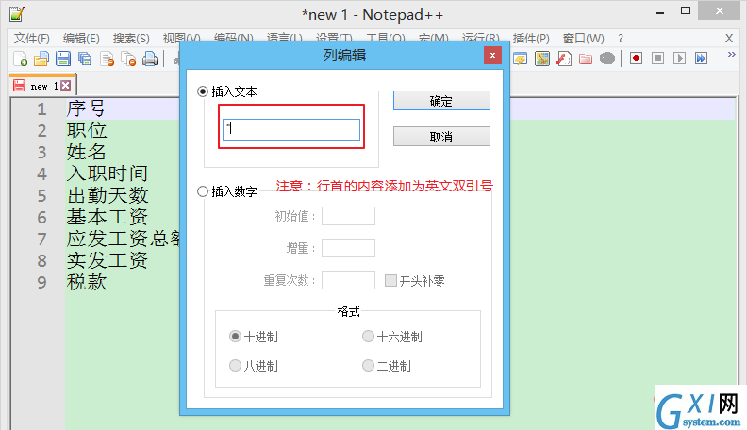Choose the binary format radio button

pos(368,365)
